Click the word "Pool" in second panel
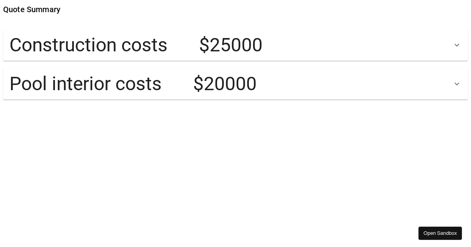Image resolution: width=471 pixels, height=247 pixels. click(x=28, y=84)
